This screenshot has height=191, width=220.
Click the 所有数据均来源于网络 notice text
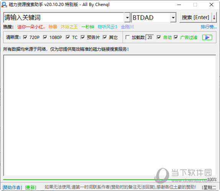click(x=66, y=49)
